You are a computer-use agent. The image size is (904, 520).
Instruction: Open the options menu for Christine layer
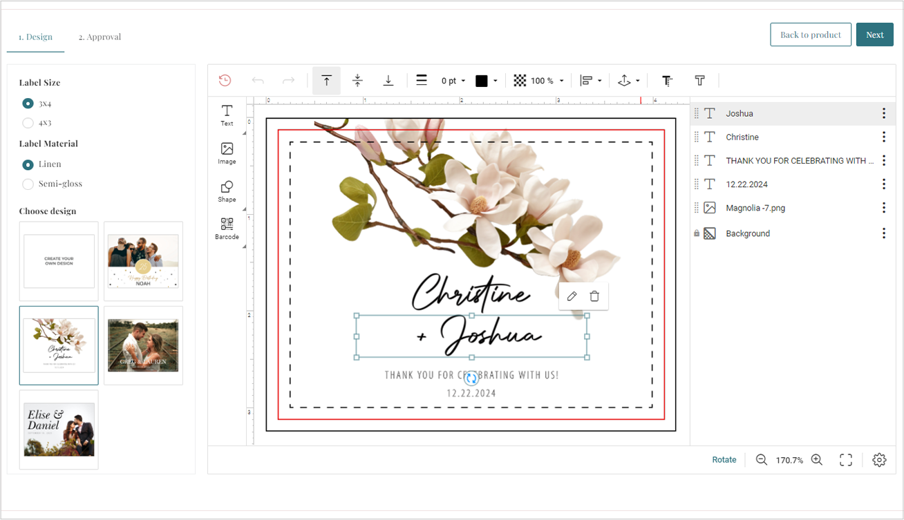pyautogui.click(x=883, y=137)
